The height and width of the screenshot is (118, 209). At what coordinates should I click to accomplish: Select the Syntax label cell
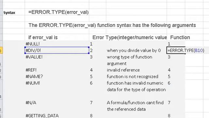pos(9,13)
